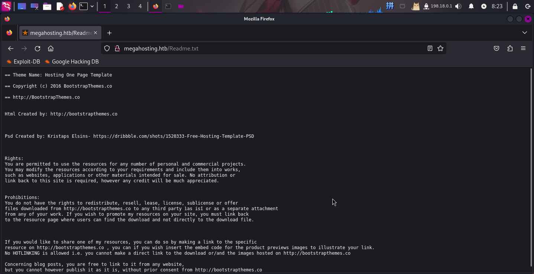
Task: Open the Firefox hamburger application menu
Action: (523, 48)
